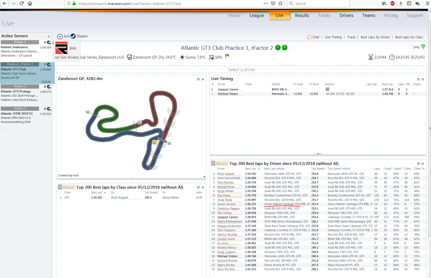This screenshot has width=431, height=278.
Task: Maximize Best laps by Class panel
Action: click(x=198, y=187)
